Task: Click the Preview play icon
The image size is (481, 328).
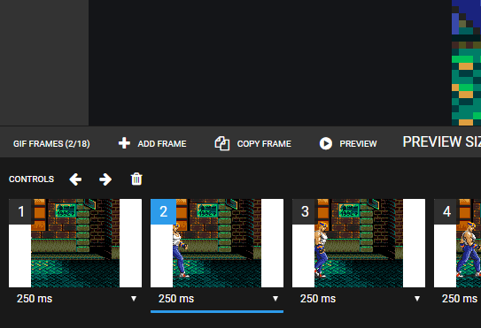Action: click(326, 143)
